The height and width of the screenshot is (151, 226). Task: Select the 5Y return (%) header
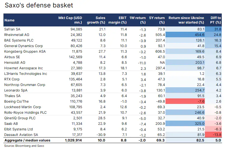157,20
